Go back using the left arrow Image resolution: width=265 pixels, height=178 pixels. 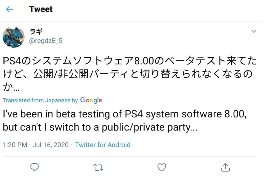(10, 9)
